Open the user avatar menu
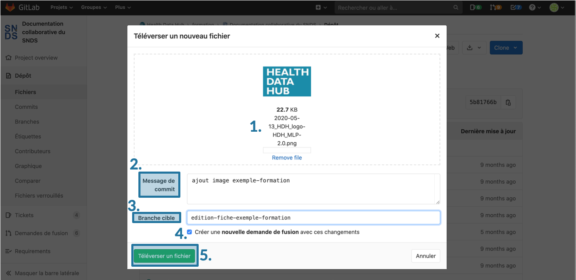This screenshot has height=280, width=576. (556, 7)
